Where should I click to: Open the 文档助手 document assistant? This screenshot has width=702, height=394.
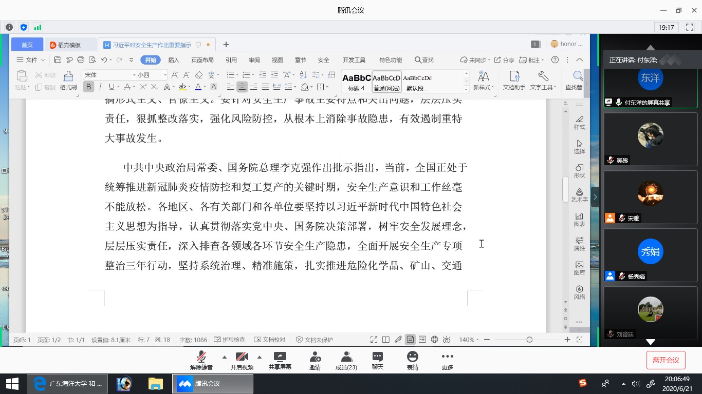pos(514,81)
